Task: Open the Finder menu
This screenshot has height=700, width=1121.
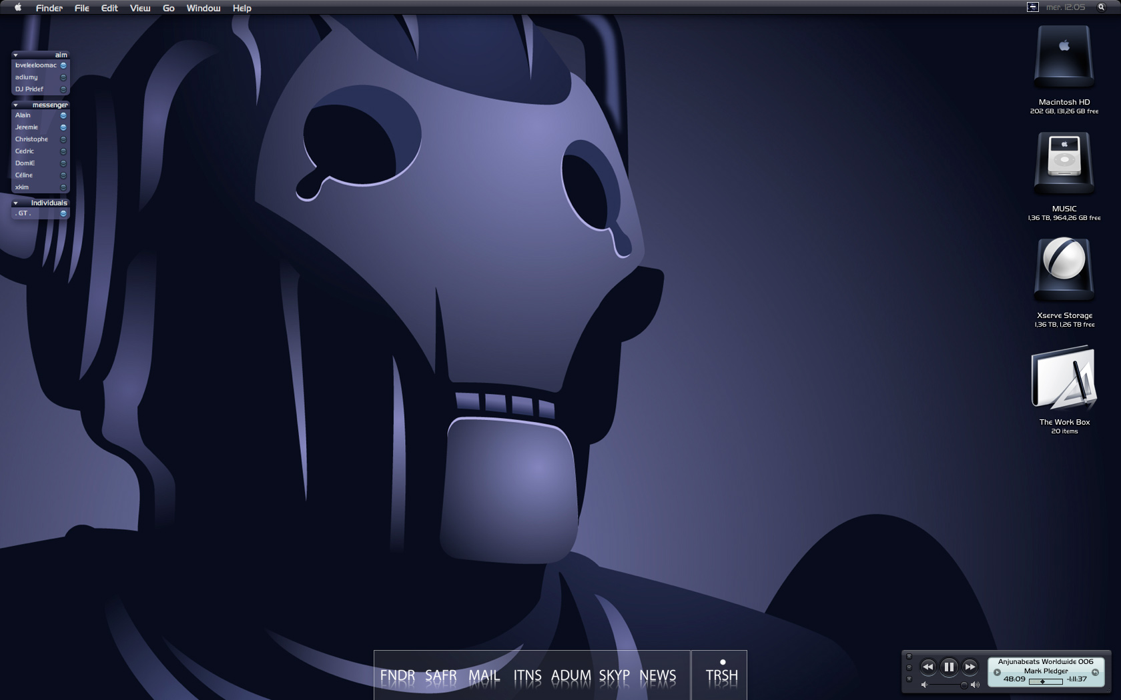Action: 49,8
